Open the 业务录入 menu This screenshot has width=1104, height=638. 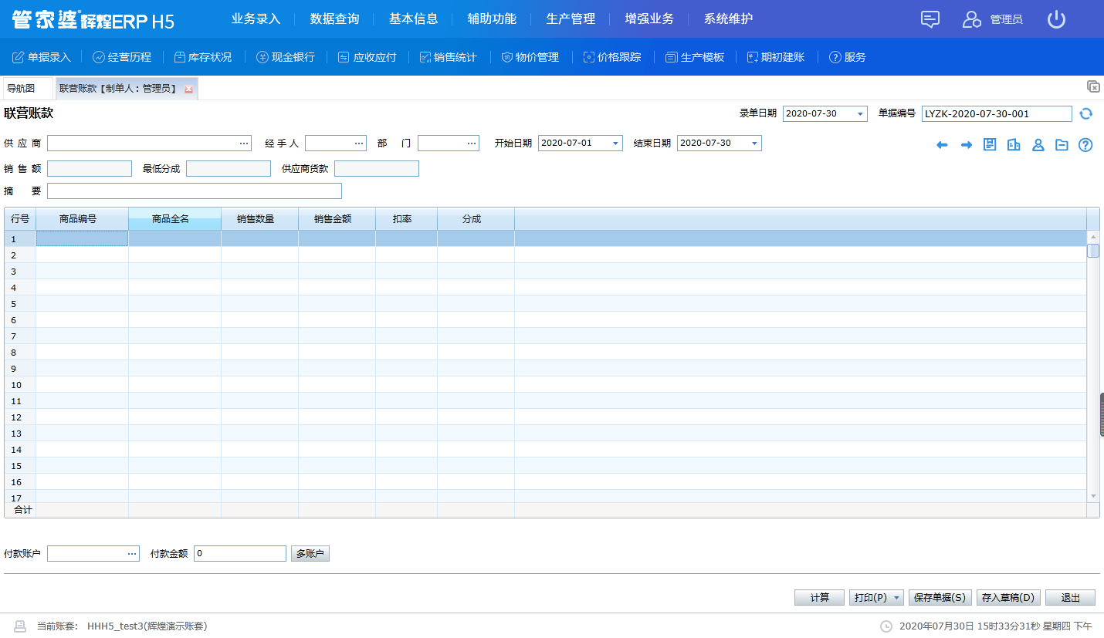pyautogui.click(x=256, y=19)
